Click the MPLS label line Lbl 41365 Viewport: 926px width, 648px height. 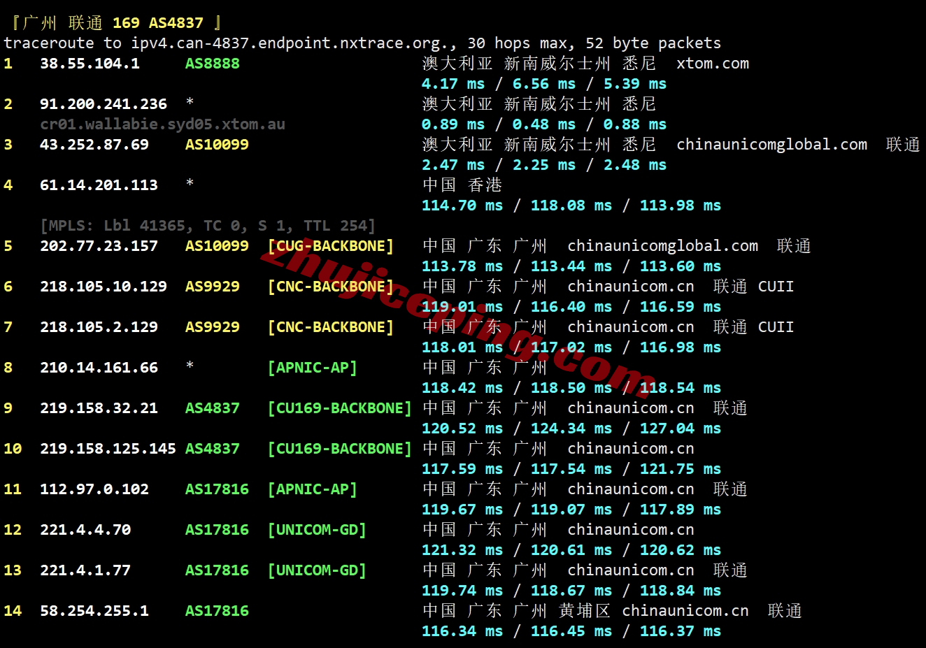point(208,226)
